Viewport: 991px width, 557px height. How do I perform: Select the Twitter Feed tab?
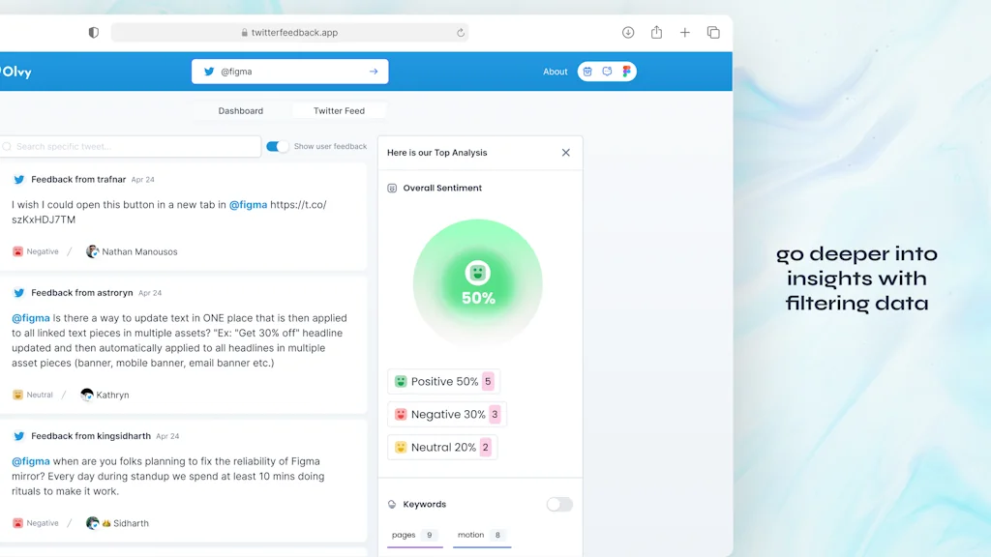coord(340,110)
